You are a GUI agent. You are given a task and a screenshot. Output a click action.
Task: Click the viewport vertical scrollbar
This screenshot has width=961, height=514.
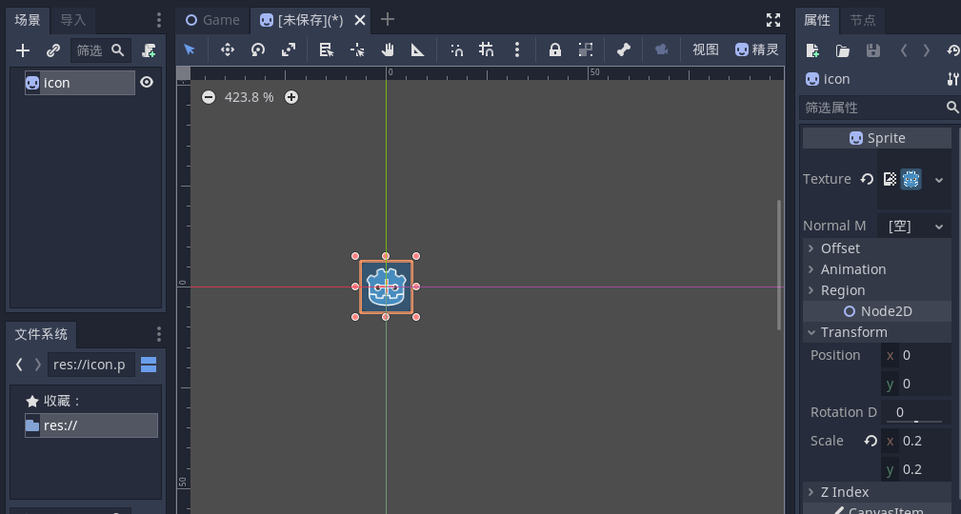(x=780, y=265)
